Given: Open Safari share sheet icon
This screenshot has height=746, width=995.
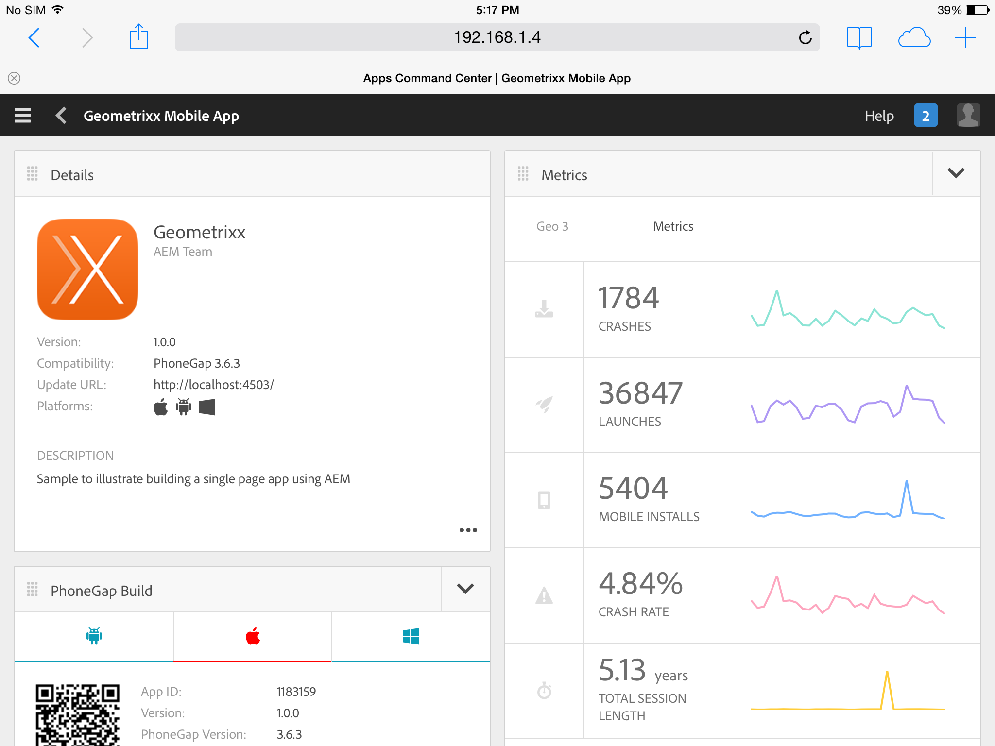Looking at the screenshot, I should click(138, 36).
